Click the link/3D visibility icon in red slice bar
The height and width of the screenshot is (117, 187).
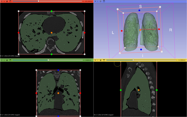tap(7, 1)
